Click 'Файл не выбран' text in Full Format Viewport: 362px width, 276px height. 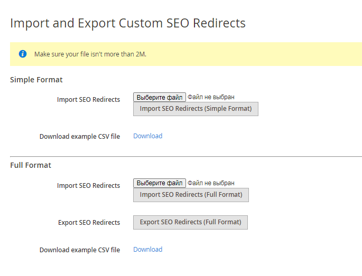click(211, 183)
